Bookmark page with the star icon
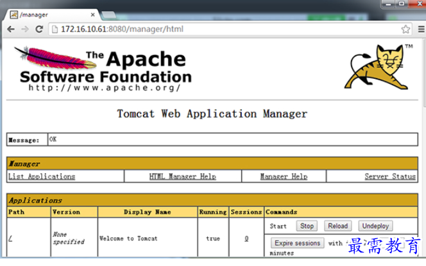Image resolution: width=426 pixels, height=266 pixels. point(405,29)
